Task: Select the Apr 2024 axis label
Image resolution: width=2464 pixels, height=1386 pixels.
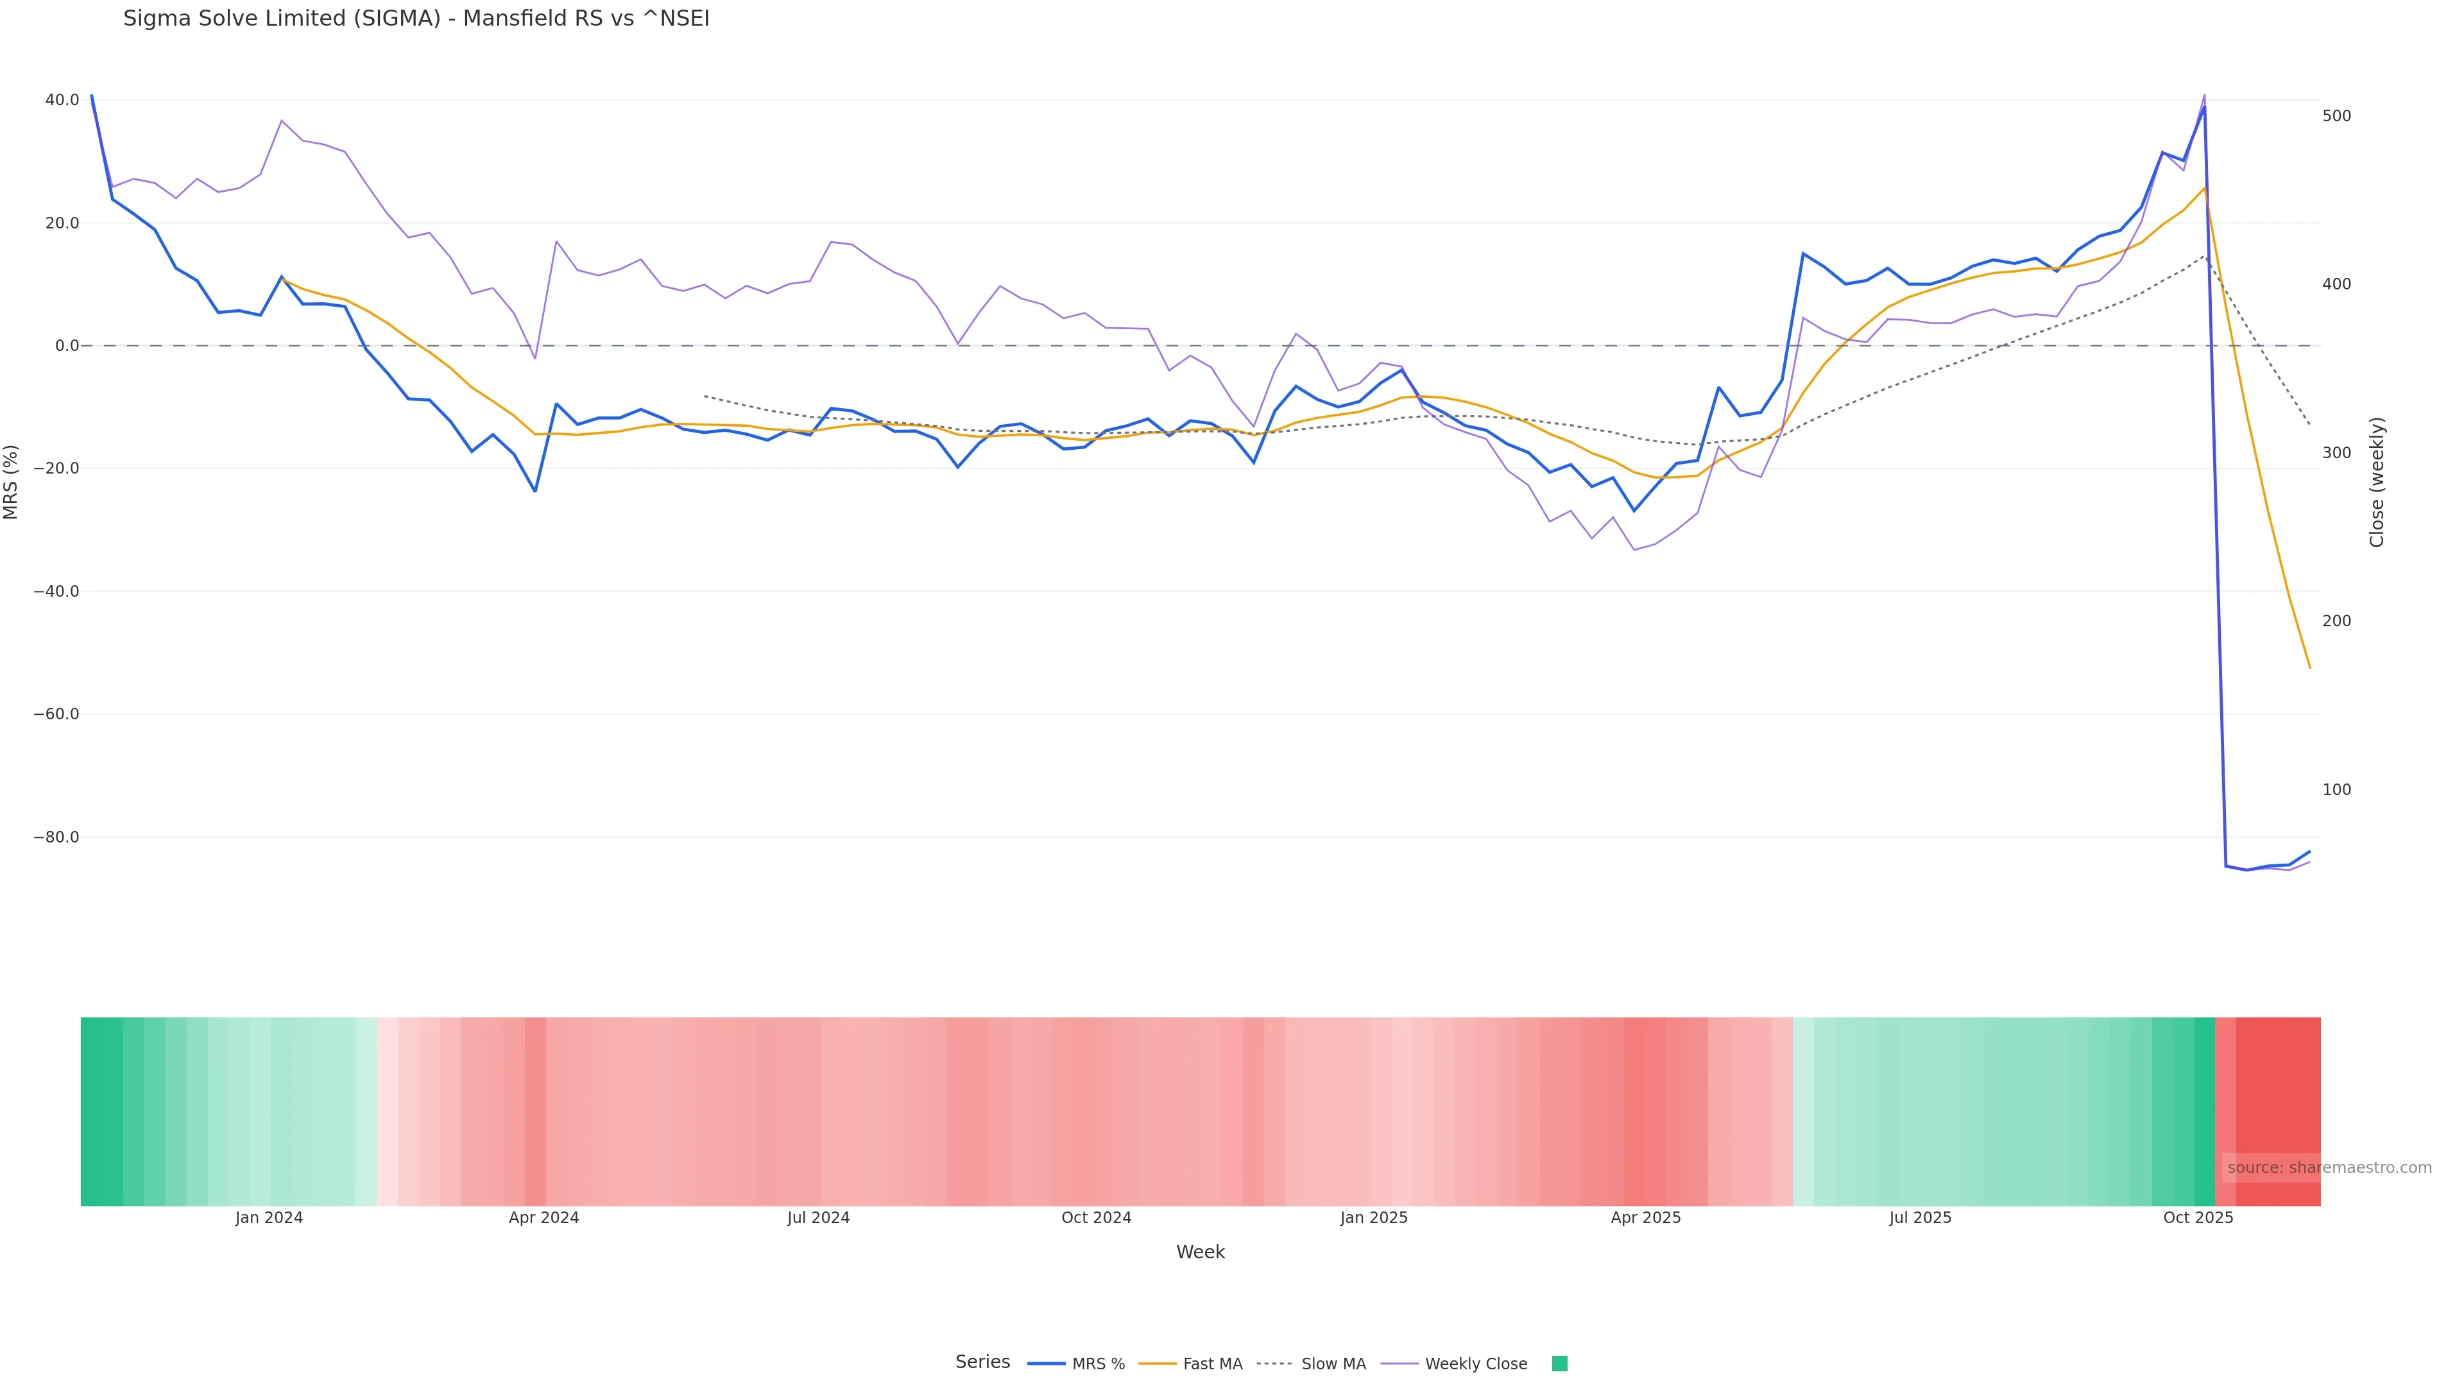Action: (x=543, y=1218)
